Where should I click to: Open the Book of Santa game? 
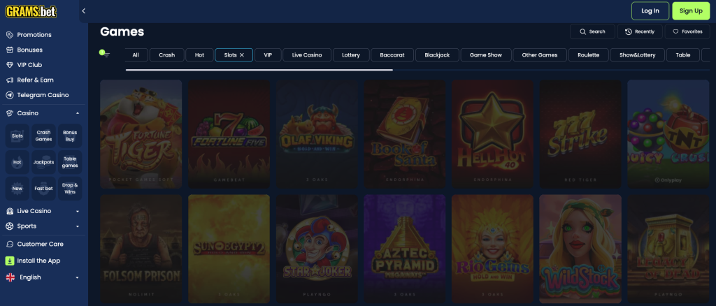coord(405,134)
